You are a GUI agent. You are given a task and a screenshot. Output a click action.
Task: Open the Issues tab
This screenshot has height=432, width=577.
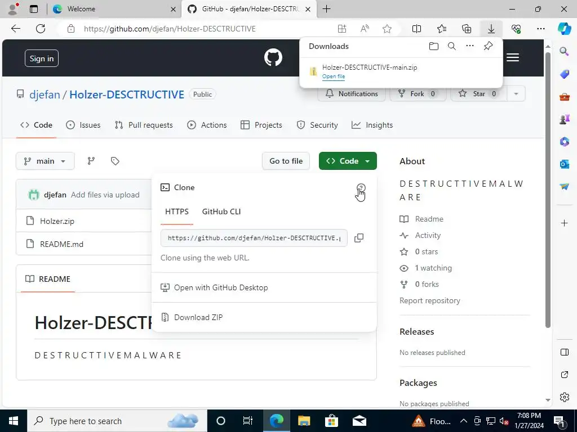click(83, 125)
